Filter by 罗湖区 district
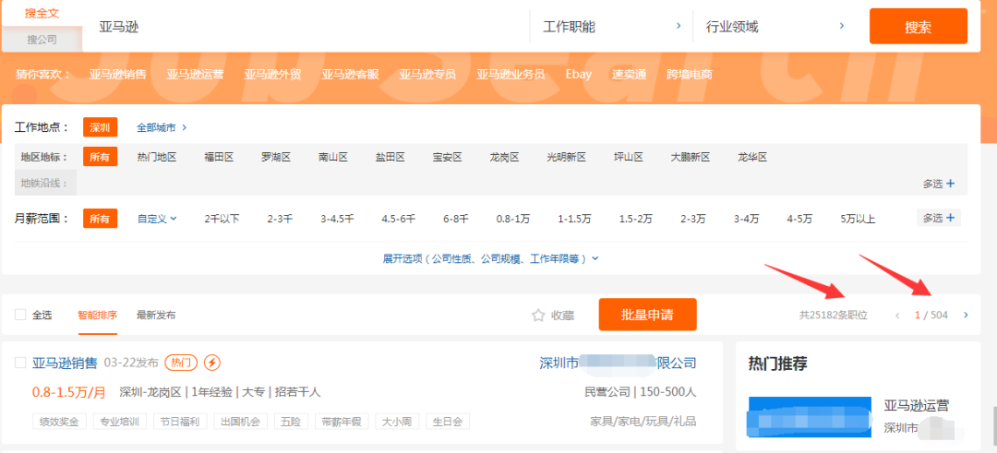Image resolution: width=997 pixels, height=453 pixels. point(276,157)
